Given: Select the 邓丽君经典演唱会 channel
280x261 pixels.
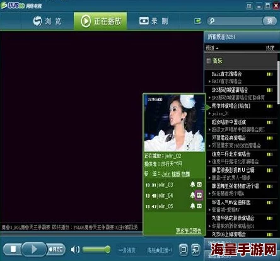Looking at the screenshot, I should click(229, 138).
